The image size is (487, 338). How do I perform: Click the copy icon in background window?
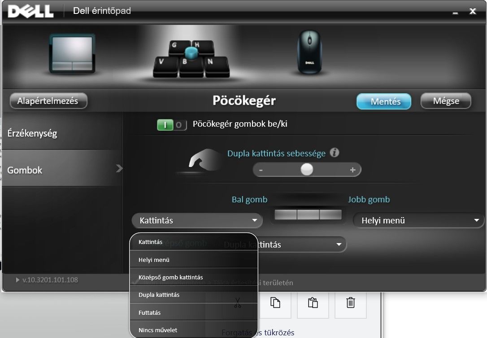(x=275, y=303)
